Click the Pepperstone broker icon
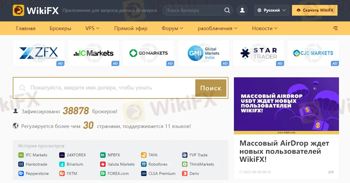 click(21, 173)
